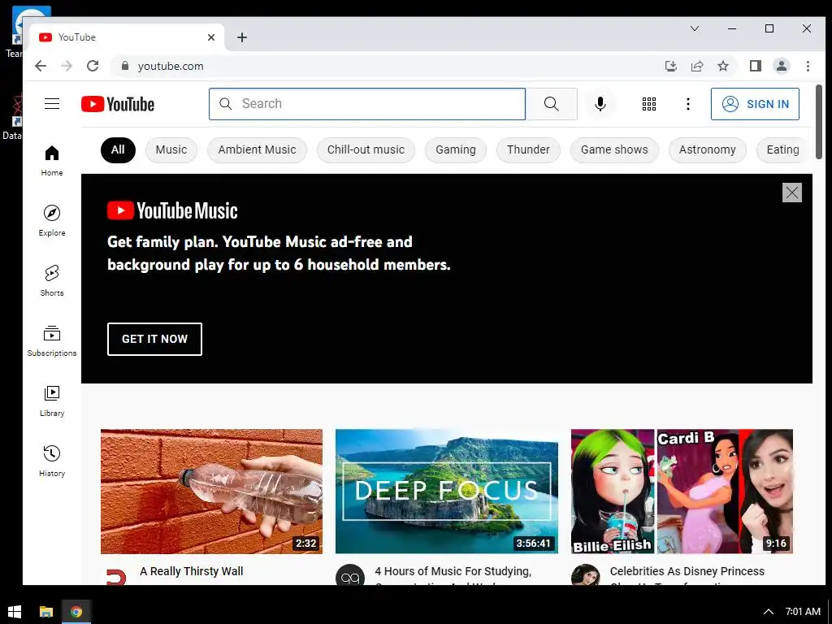
Task: Open the hamburger guide menu
Action: coord(52,103)
